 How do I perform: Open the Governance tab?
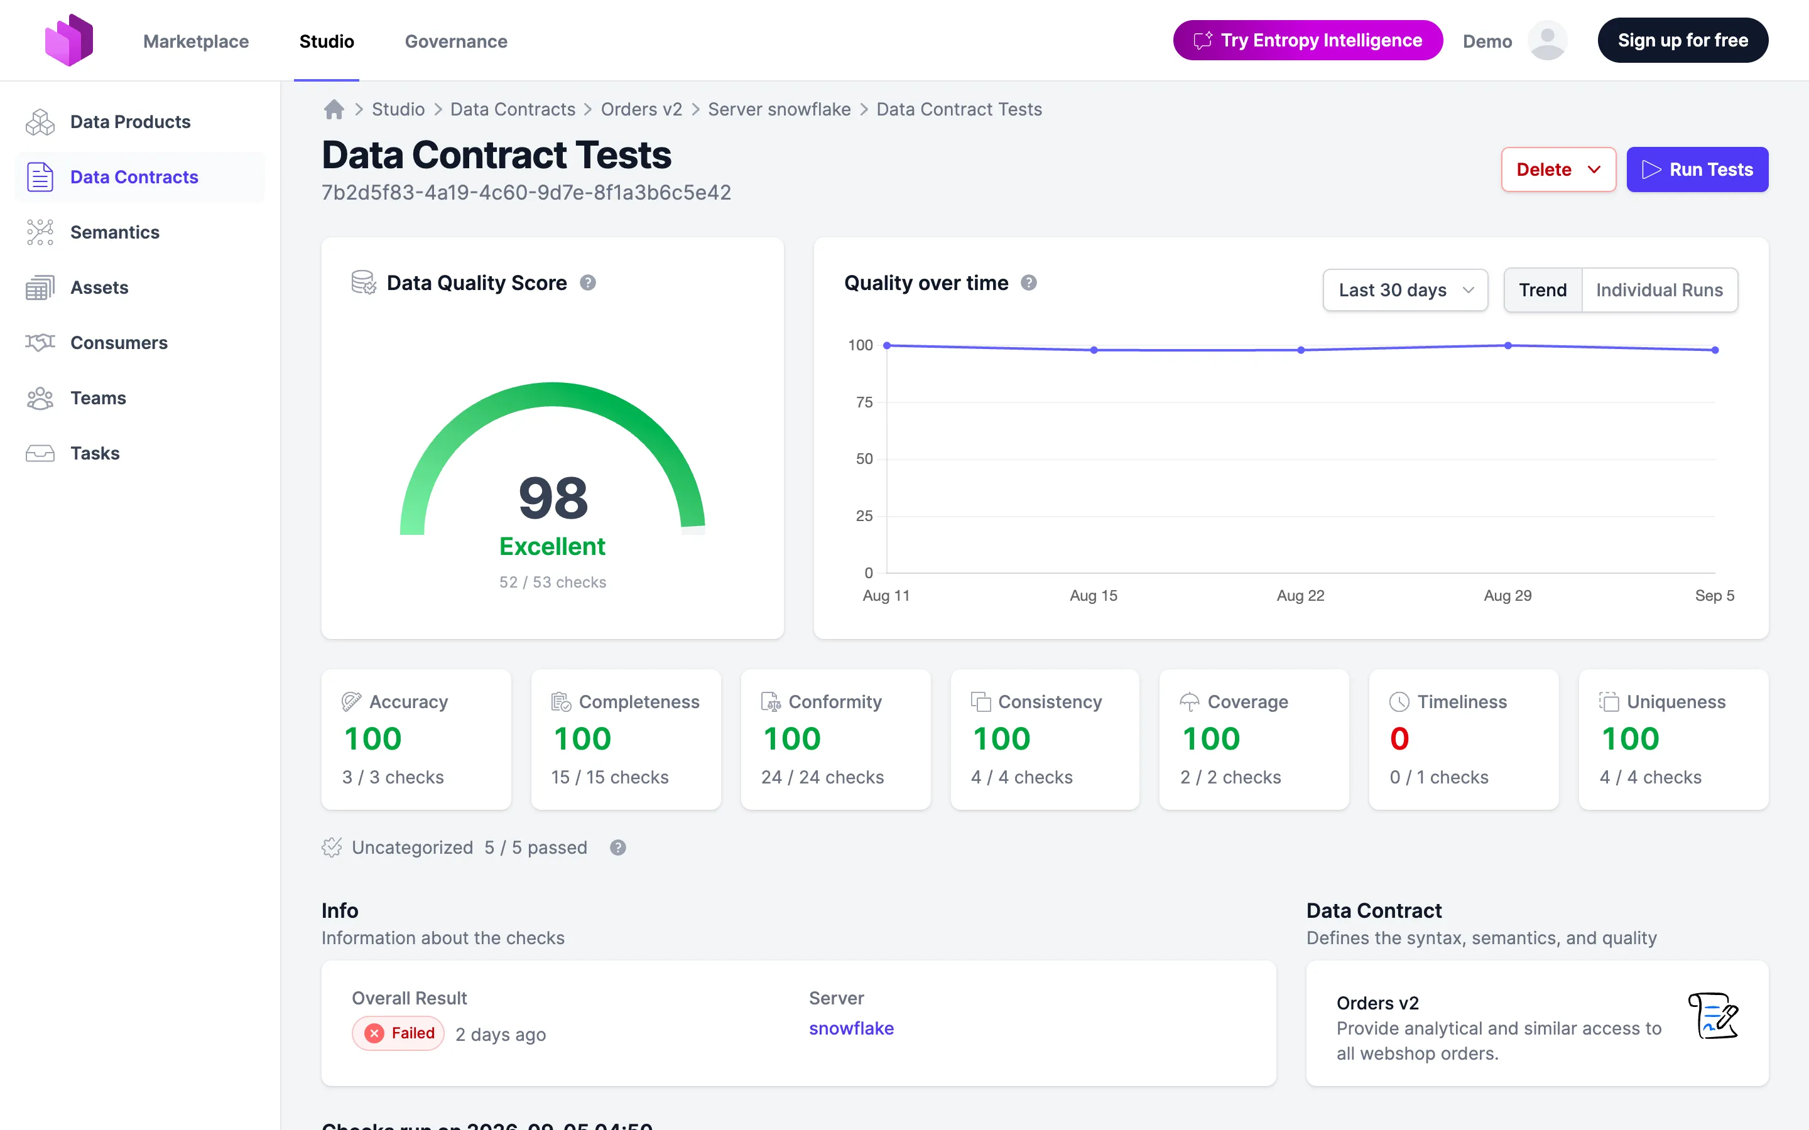456,41
